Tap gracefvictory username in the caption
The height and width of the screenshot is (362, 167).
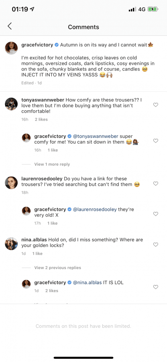click(x=37, y=45)
